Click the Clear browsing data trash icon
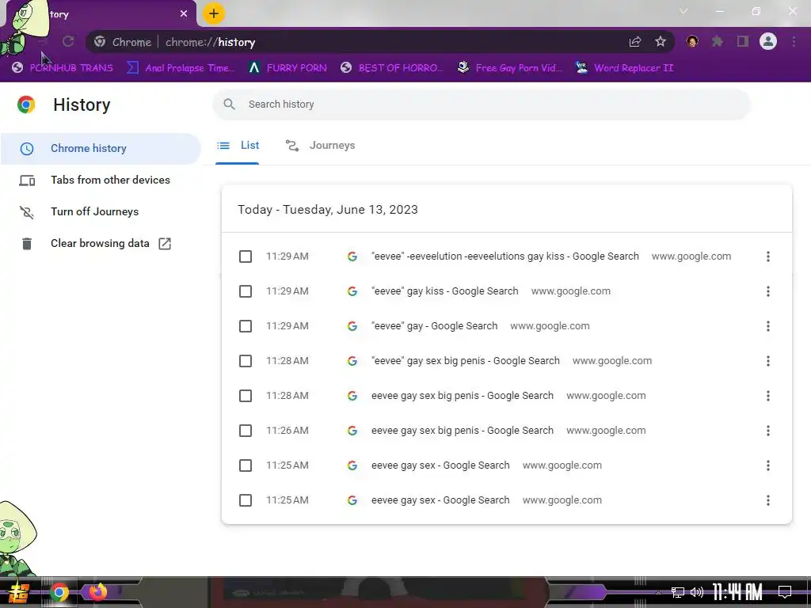The image size is (811, 608). (27, 244)
